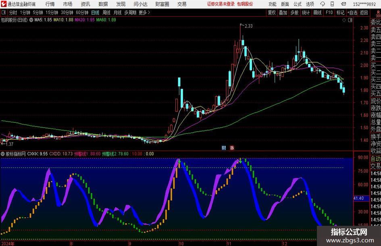The width and height of the screenshot is (381, 246).
Task: Click the 叠加 overlay button
Action: click(x=283, y=13)
